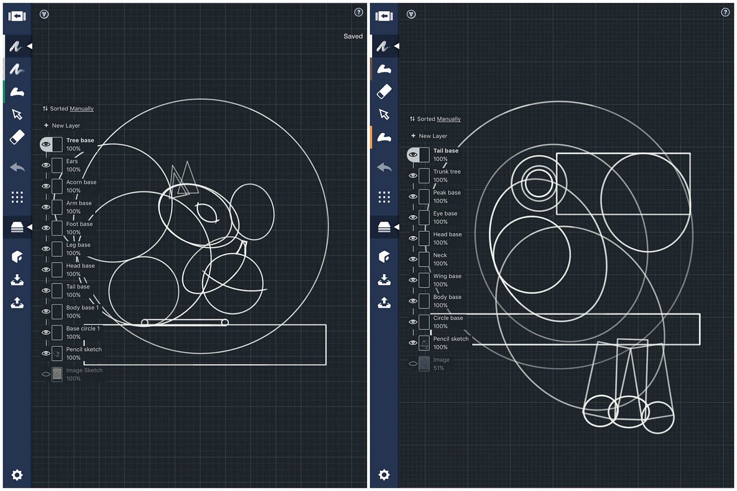Viewport: 737px width, 491px height.
Task: Open the objects cube library in right screenshot
Action: coord(384,256)
